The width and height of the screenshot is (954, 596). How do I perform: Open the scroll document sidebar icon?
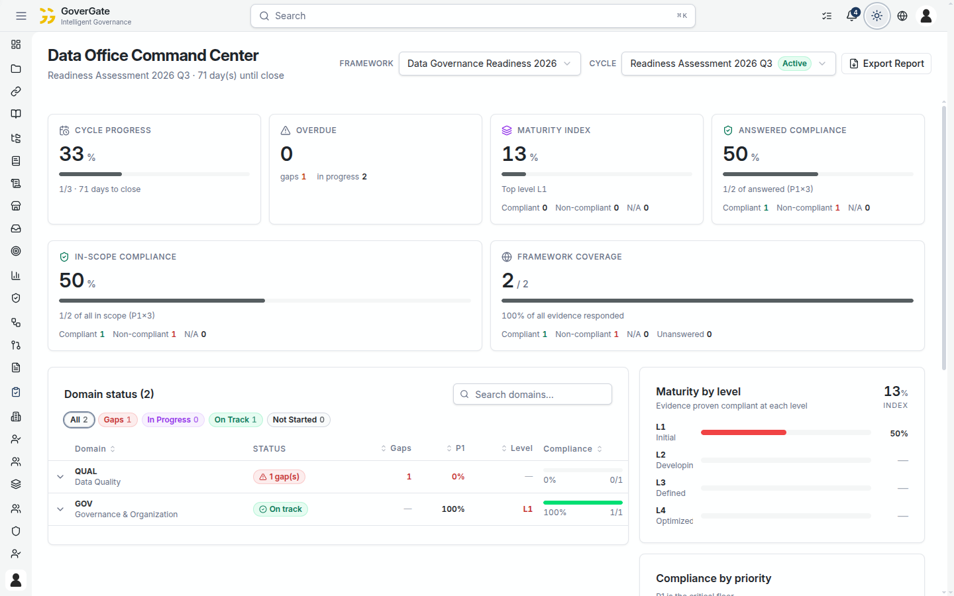click(x=16, y=183)
